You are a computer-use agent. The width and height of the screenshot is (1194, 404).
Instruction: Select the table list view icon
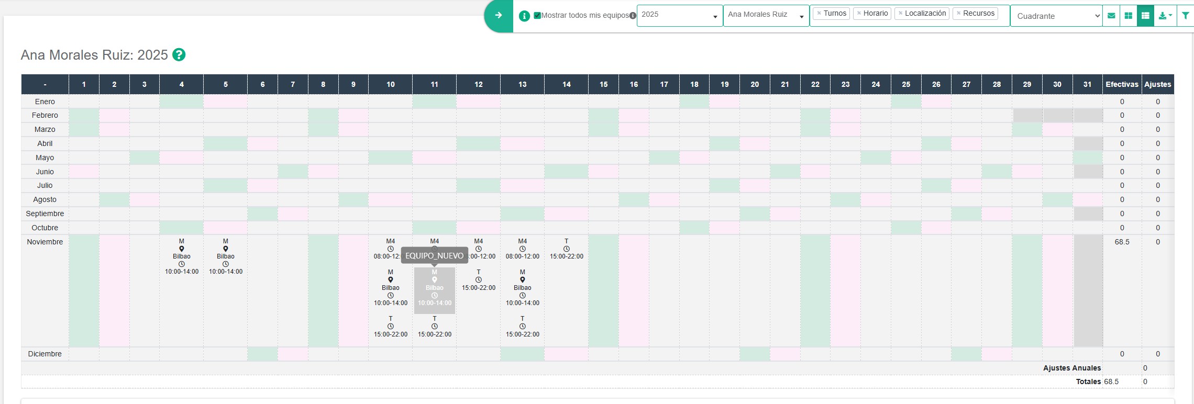coord(1145,16)
